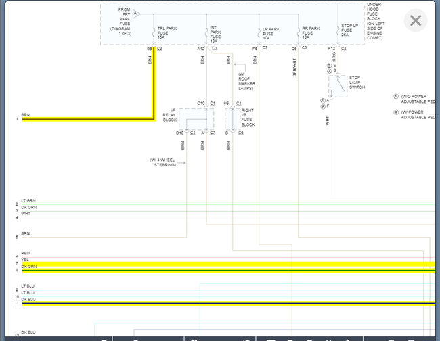Click the 'TRL PARK FUSE 15A' label
This screenshot has width=440, height=341.
(167, 32)
